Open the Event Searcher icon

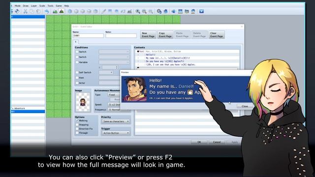[x=180, y=11]
